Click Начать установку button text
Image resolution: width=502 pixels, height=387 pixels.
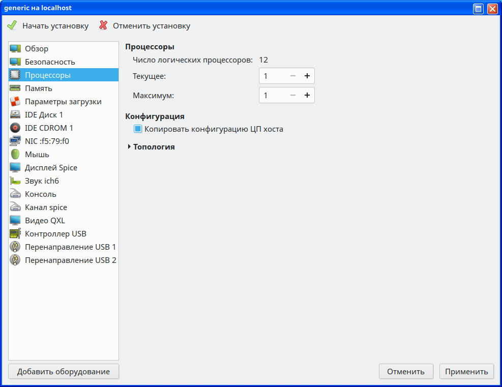click(x=55, y=26)
